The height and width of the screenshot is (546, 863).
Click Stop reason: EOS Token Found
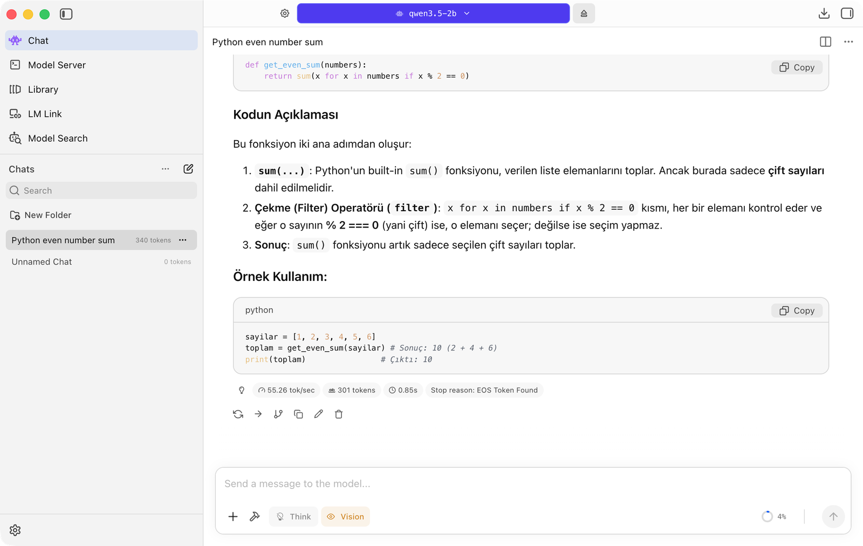[x=484, y=390]
